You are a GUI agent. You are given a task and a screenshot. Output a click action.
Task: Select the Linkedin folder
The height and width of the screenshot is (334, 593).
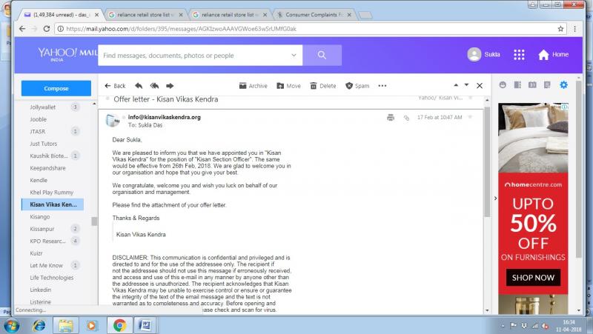(41, 290)
